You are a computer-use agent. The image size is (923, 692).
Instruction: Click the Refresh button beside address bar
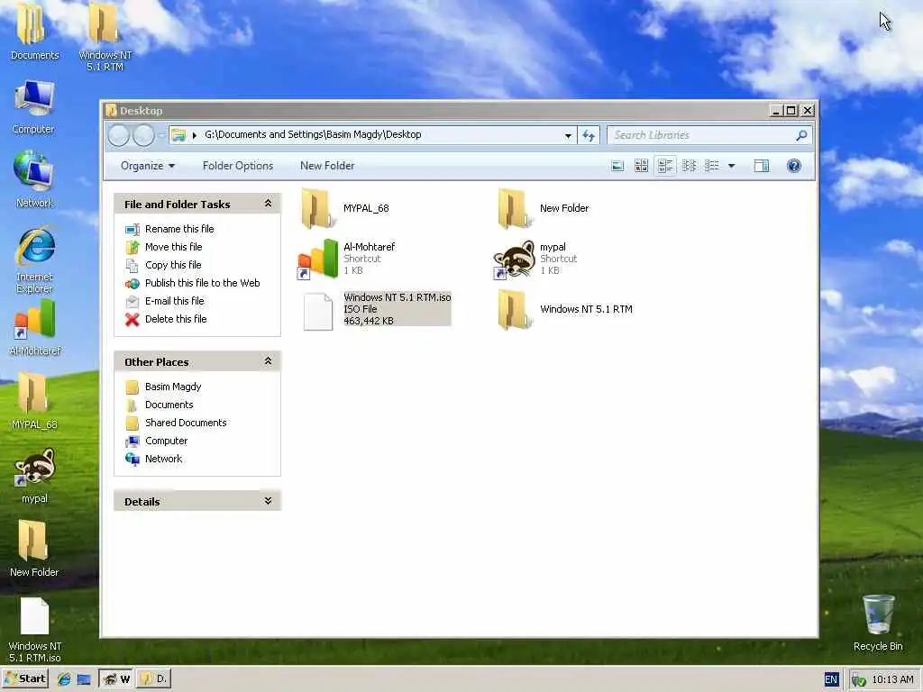[588, 135]
